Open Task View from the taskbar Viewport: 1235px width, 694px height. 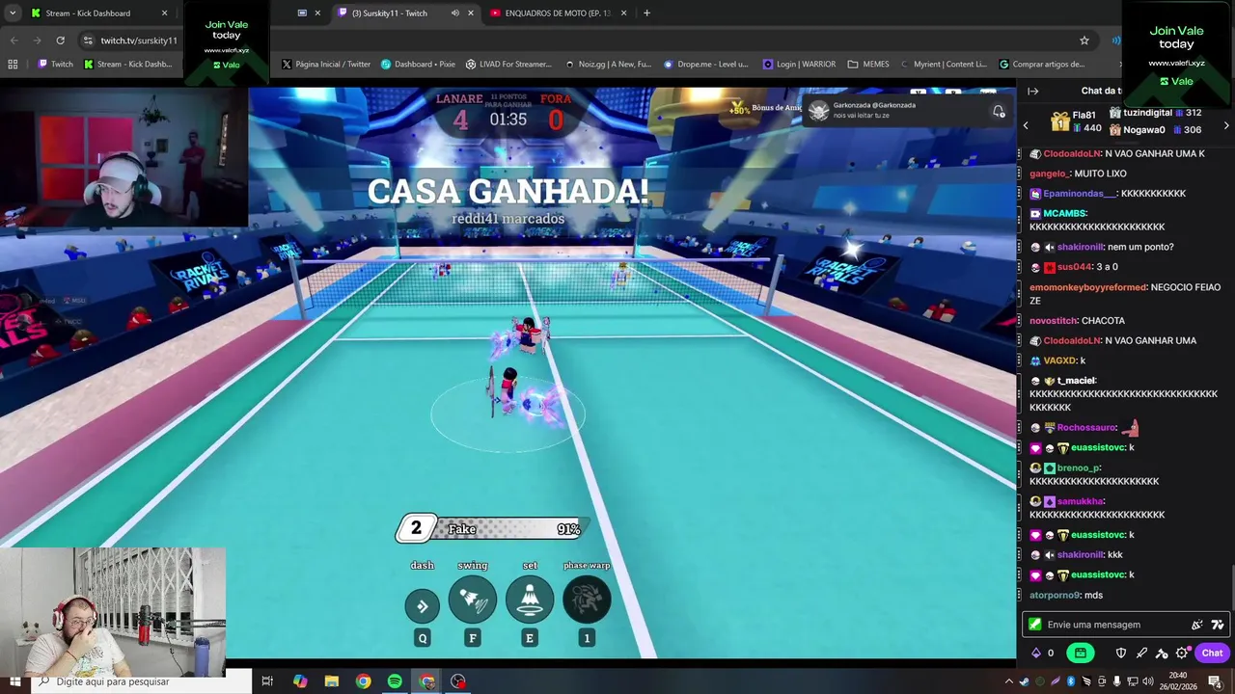[x=267, y=681]
